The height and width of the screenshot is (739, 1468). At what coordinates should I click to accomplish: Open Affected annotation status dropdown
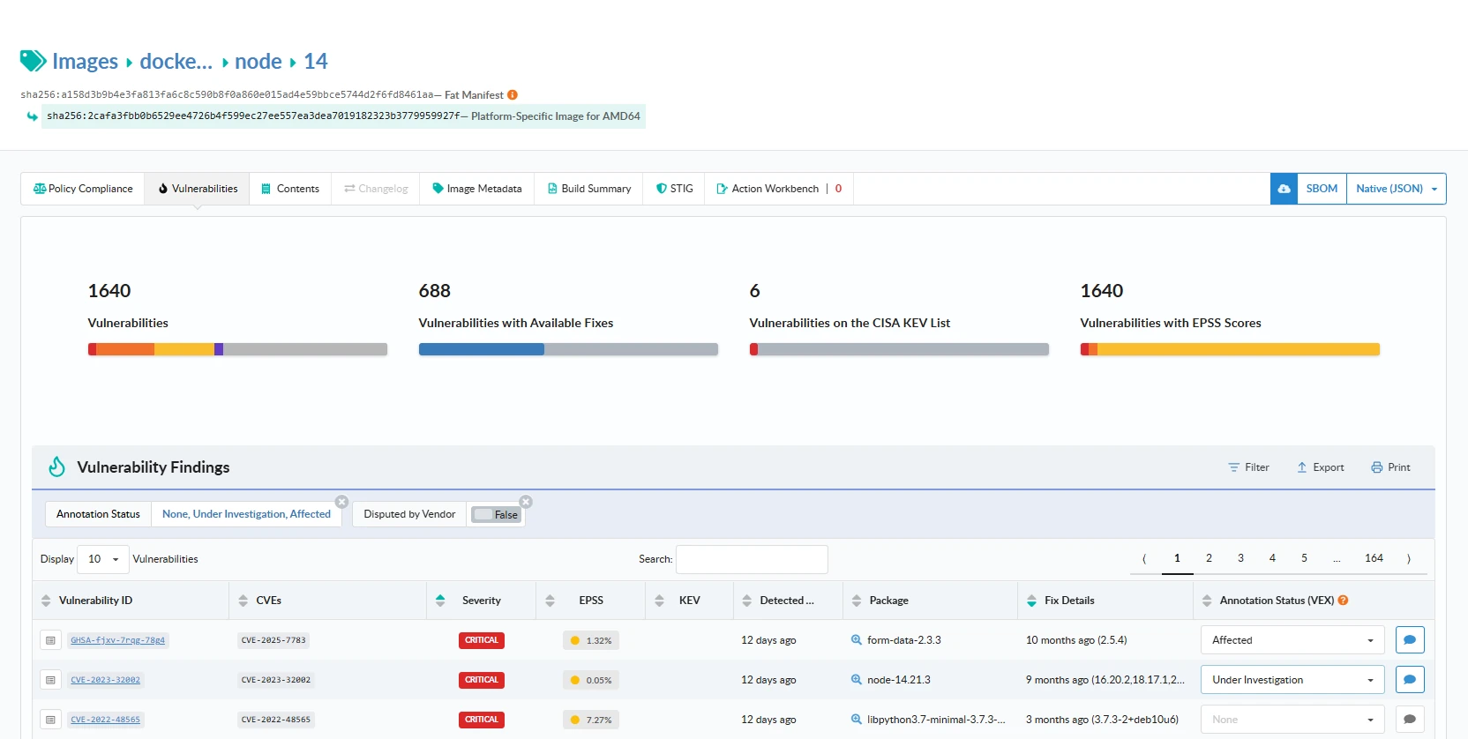coord(1292,640)
